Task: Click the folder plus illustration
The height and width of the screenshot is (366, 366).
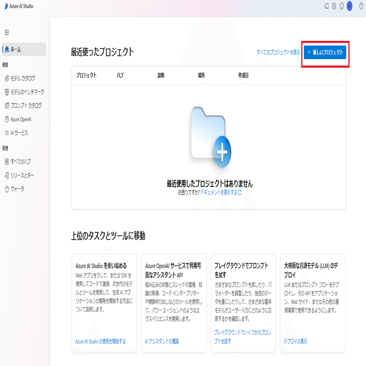Action: tap(211, 137)
